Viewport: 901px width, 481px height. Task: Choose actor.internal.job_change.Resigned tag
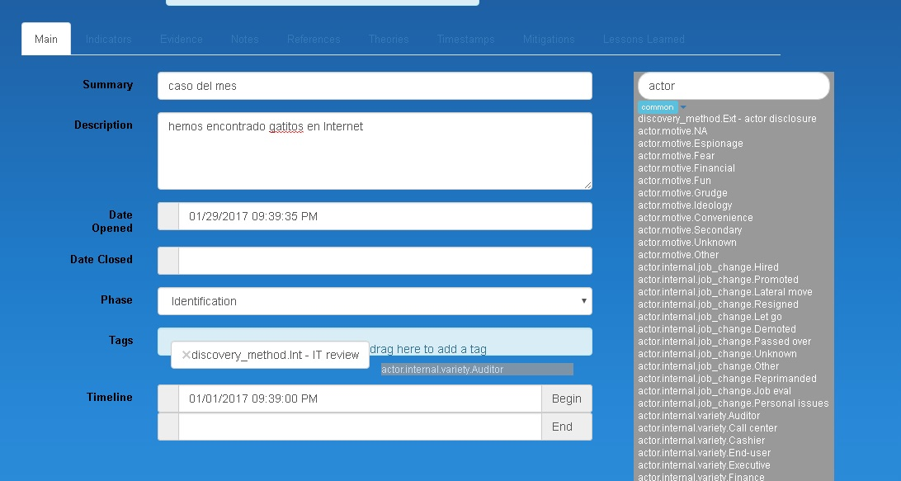pos(718,304)
